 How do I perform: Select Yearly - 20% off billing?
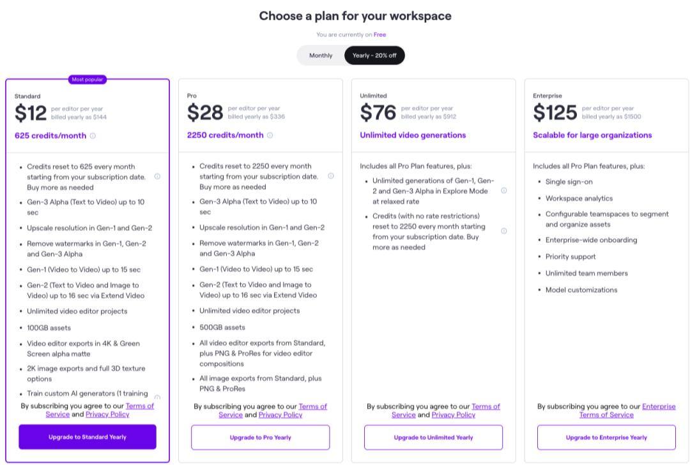point(374,55)
